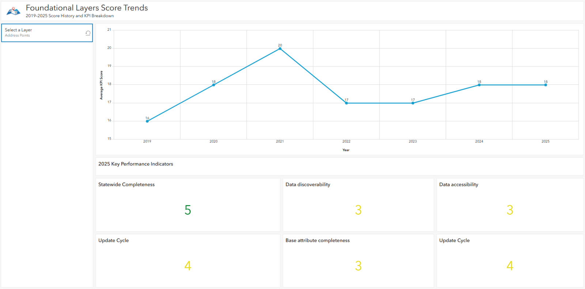
Task: Select the 2025 data point on line
Action: pyautogui.click(x=546, y=85)
